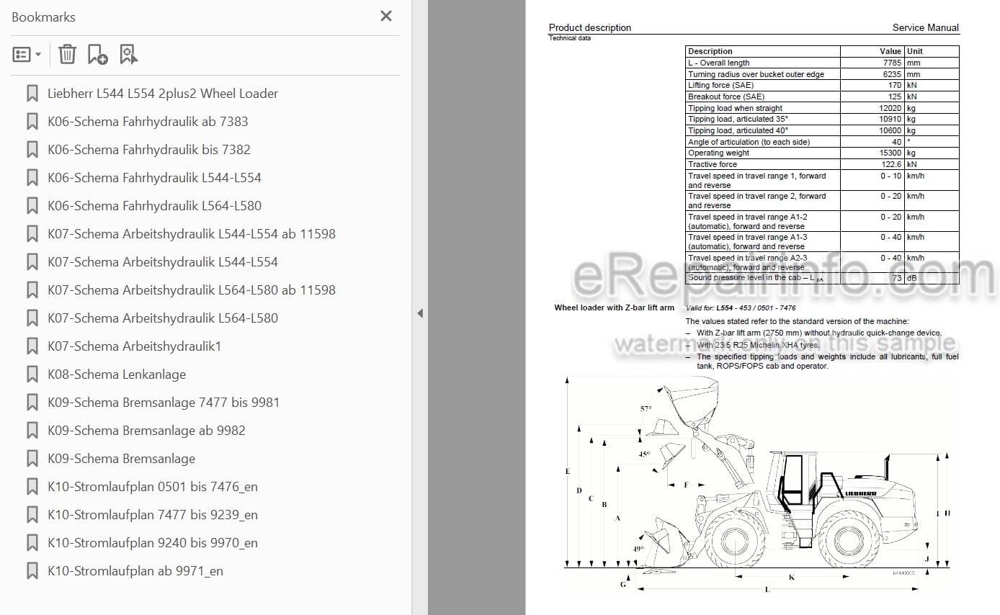Go to K10-Stromlaufplan ab 9971_en
The image size is (1000, 615).
(135, 571)
